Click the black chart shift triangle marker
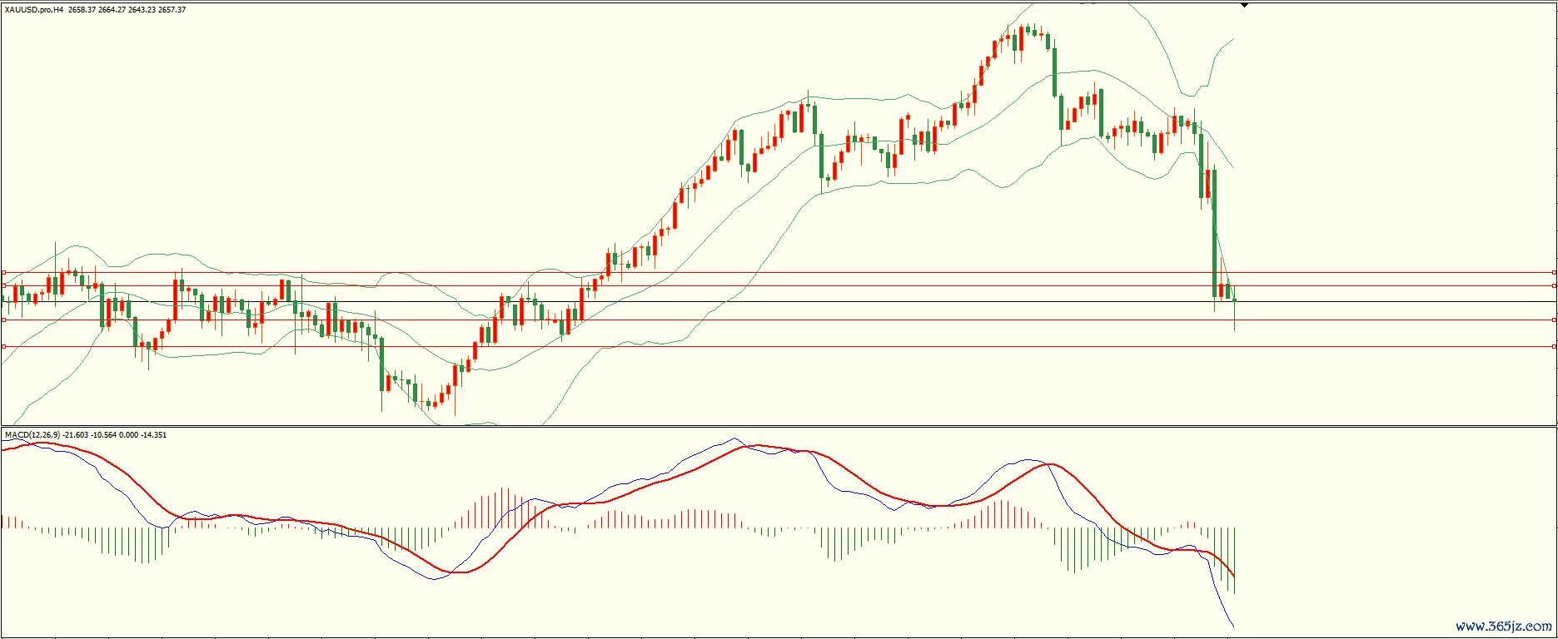This screenshot has width=1558, height=639. (x=1244, y=5)
